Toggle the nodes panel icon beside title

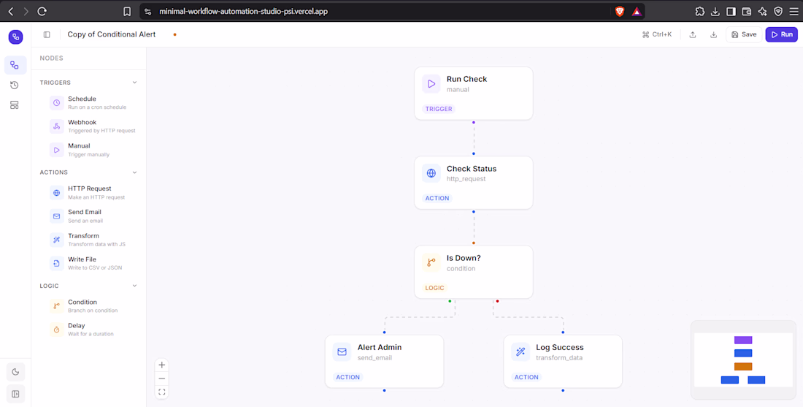(x=47, y=34)
